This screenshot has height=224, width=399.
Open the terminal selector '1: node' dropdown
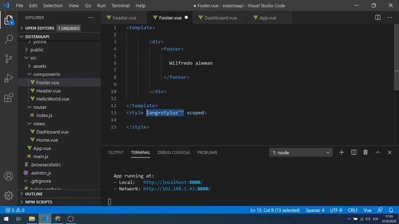pyautogui.click(x=300, y=152)
